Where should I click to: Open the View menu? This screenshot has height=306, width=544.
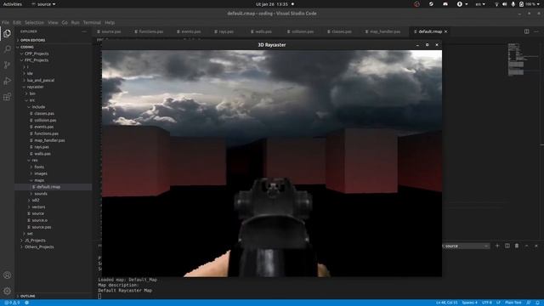(53, 23)
